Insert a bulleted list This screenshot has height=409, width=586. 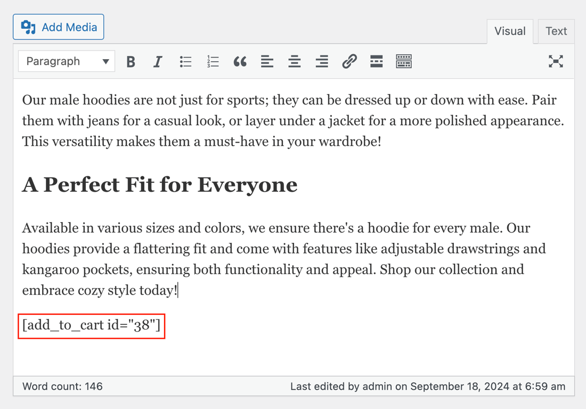(x=185, y=61)
